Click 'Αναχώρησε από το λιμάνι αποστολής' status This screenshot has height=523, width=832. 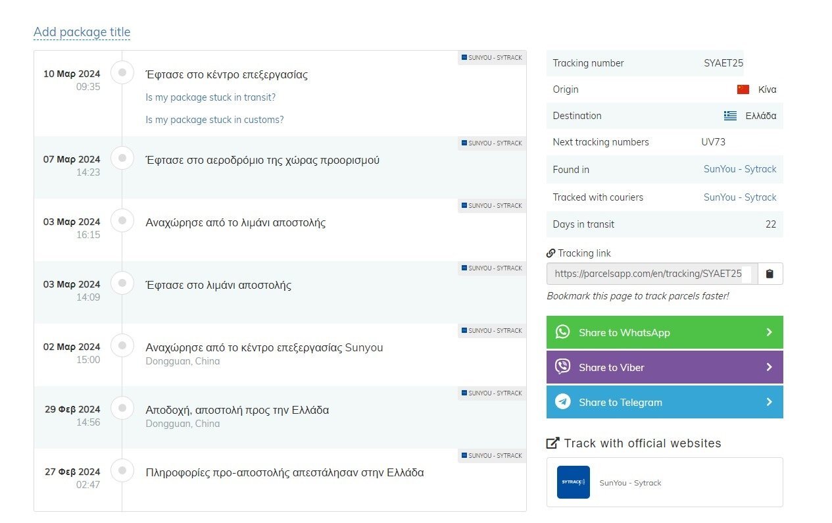point(235,222)
